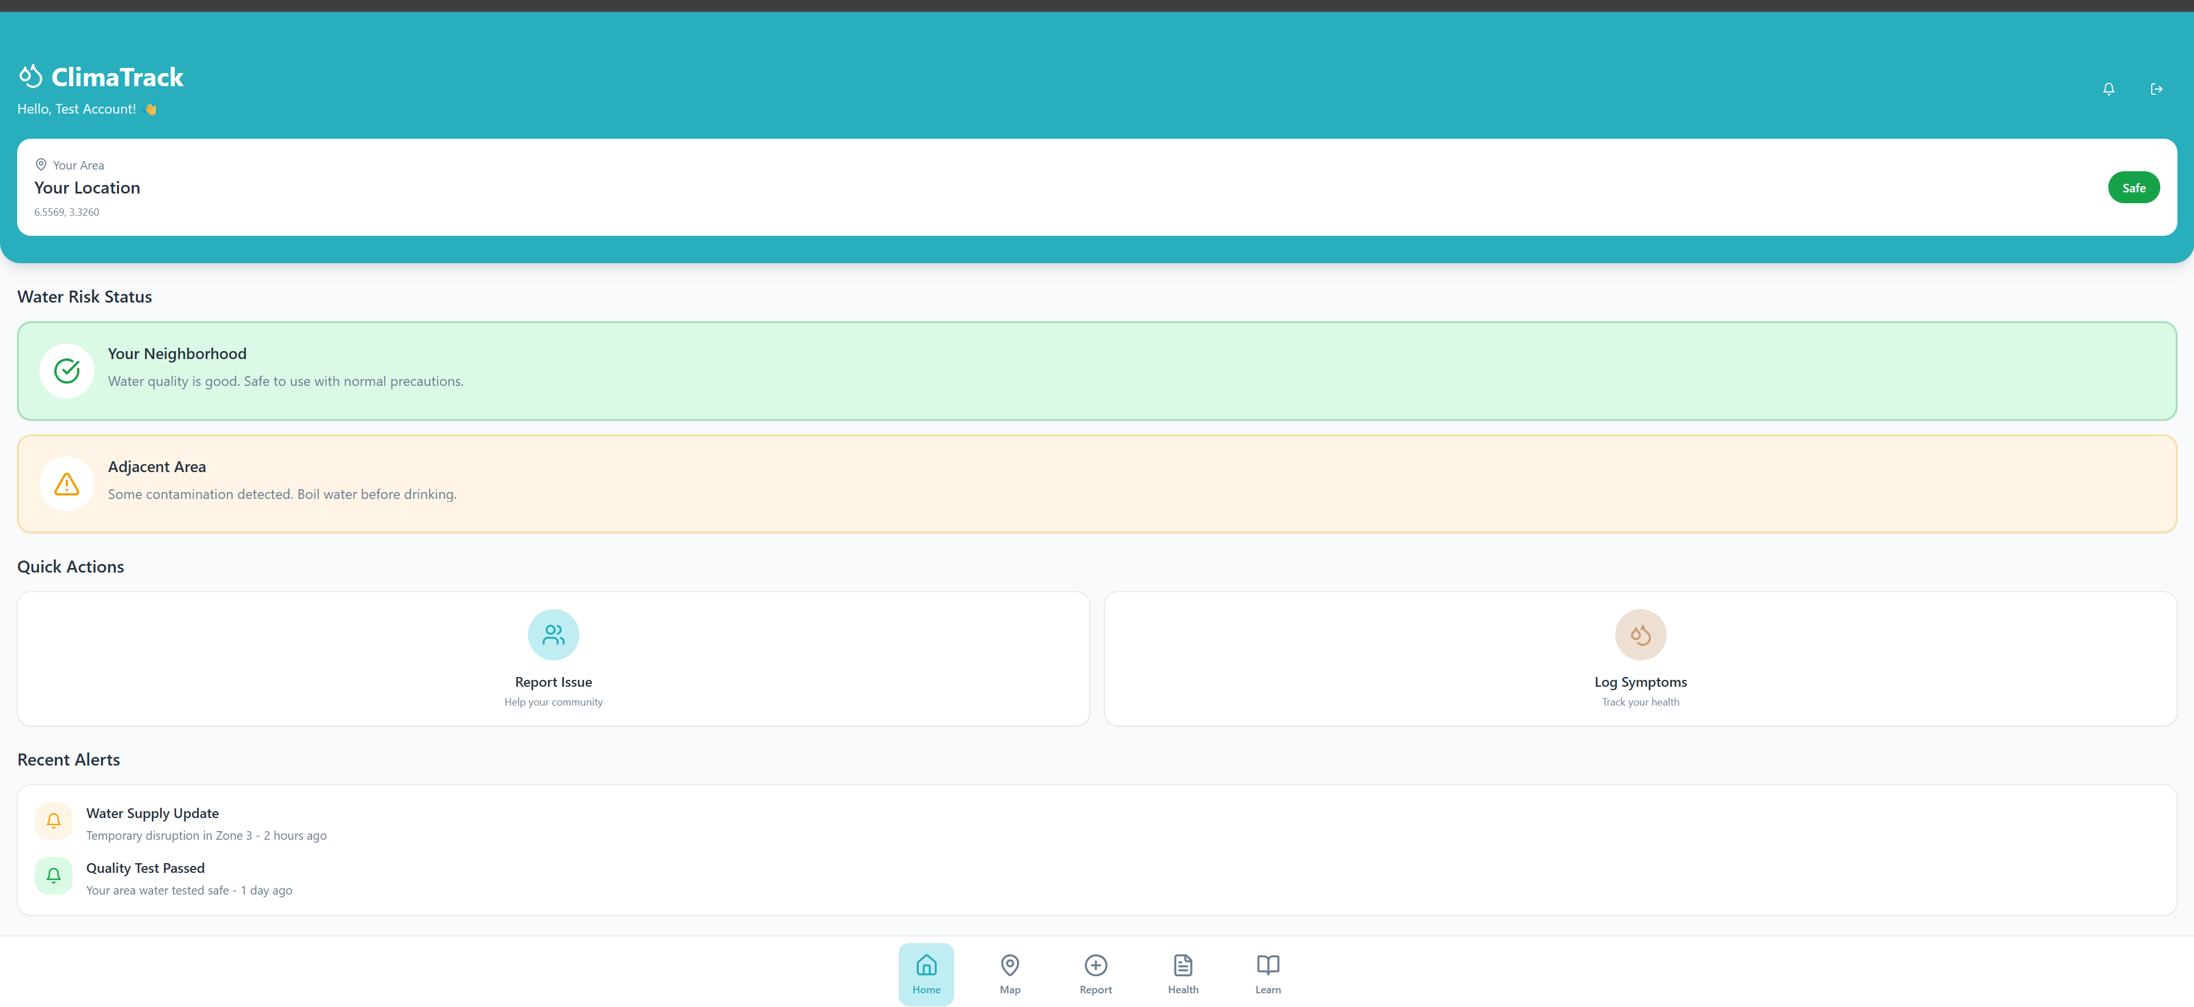Open the Learn tab

[1267, 974]
